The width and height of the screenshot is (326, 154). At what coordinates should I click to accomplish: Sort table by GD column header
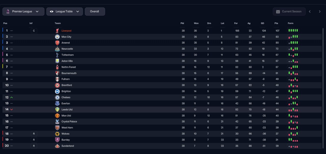coord(262,23)
